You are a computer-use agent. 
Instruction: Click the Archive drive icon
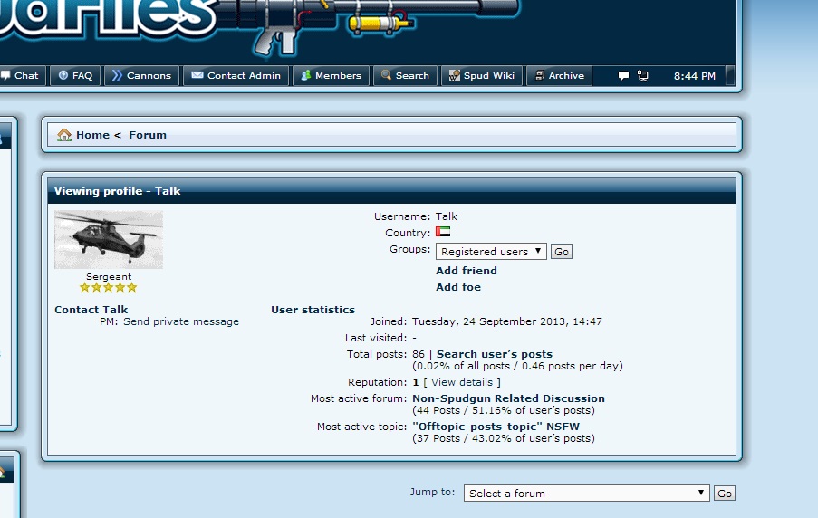tap(540, 76)
